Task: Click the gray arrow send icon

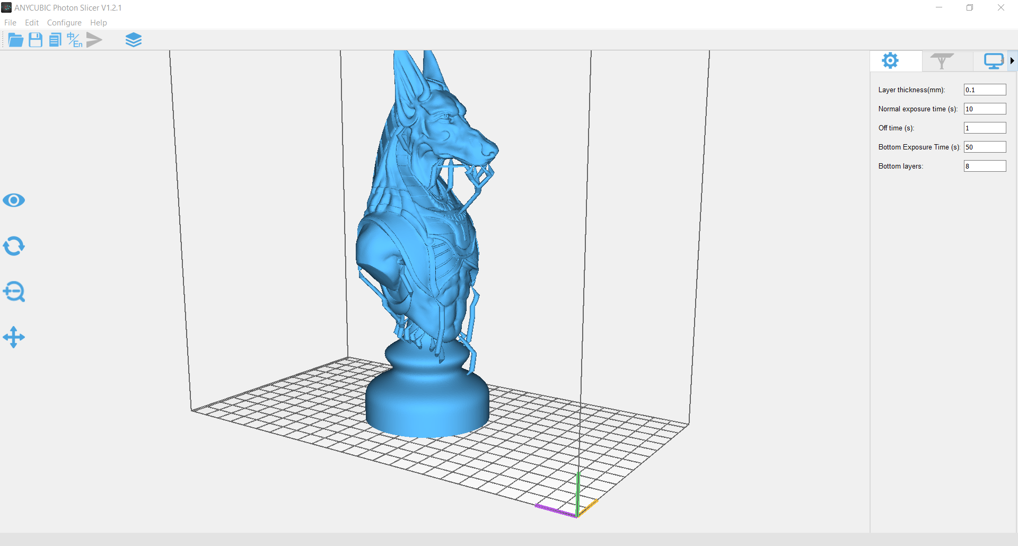Action: (x=94, y=40)
